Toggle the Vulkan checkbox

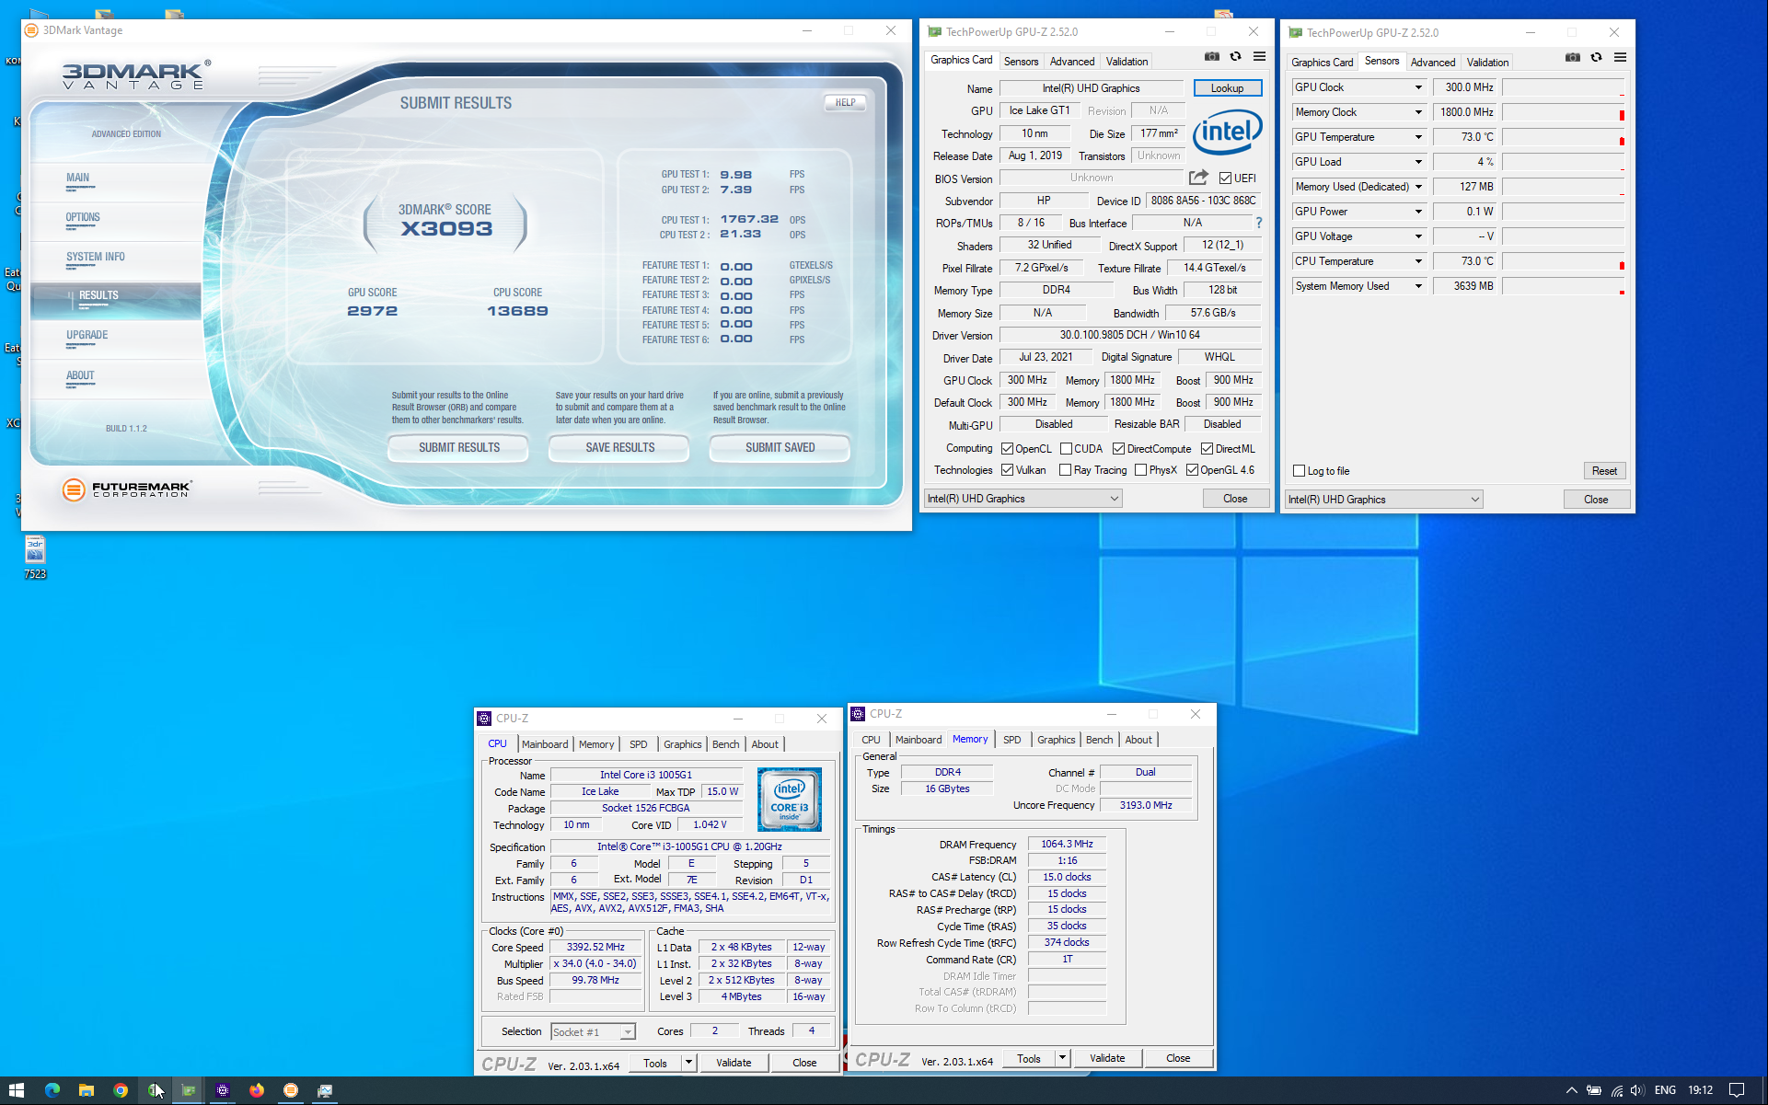coord(1008,470)
